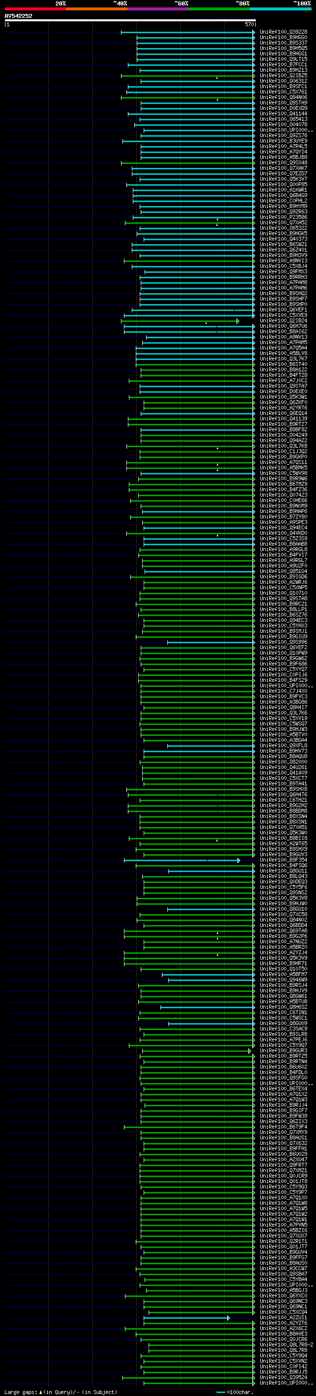Open hit UniRef100_B9HGG0
316x1396 pixels.
tap(283, 38)
